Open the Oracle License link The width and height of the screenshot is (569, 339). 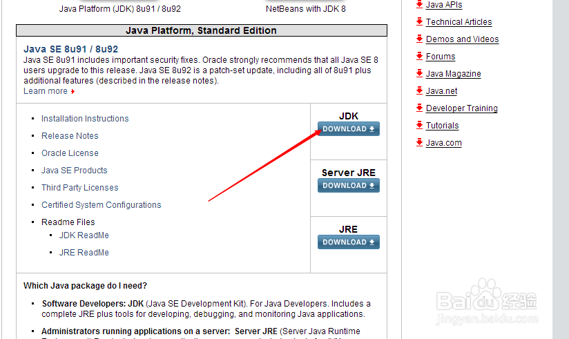click(x=70, y=153)
